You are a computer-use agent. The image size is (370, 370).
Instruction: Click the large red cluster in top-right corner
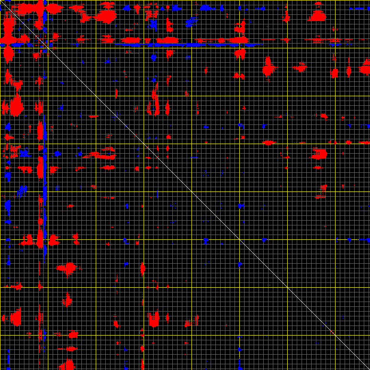pyautogui.click(x=317, y=16)
